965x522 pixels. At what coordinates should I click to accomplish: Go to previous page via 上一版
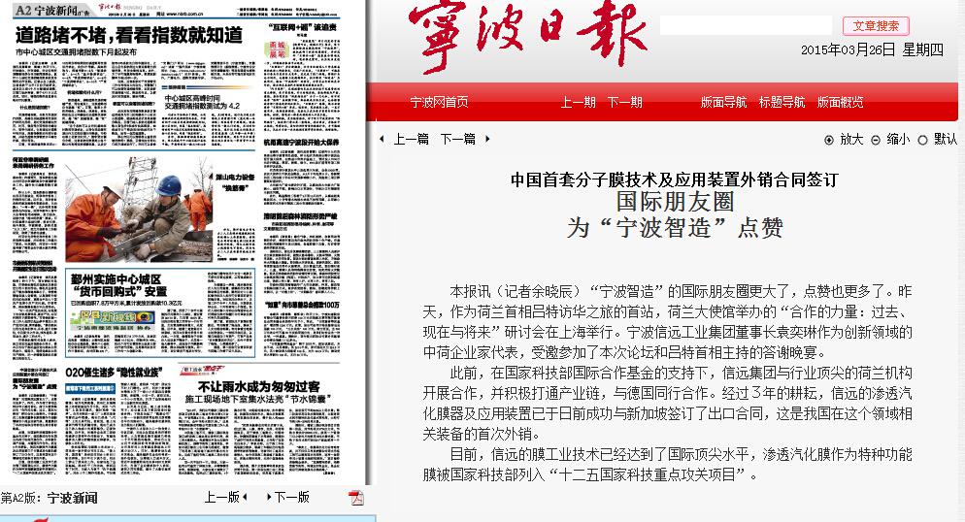(x=221, y=497)
